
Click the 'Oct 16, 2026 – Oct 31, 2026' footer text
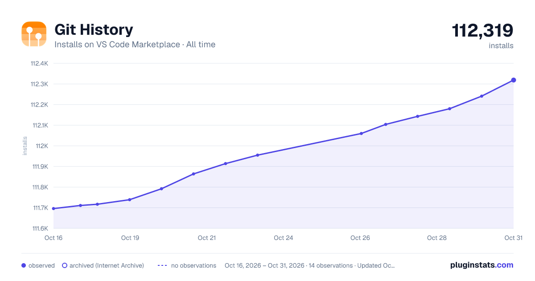point(264,265)
